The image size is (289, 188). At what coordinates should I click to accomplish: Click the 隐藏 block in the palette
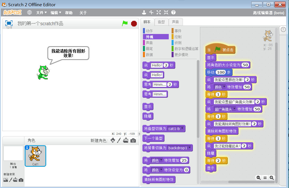tap(148, 116)
